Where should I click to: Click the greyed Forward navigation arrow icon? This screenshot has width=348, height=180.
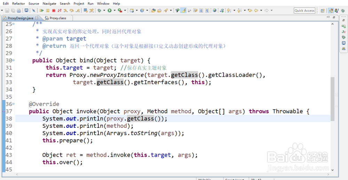[x=267, y=10]
